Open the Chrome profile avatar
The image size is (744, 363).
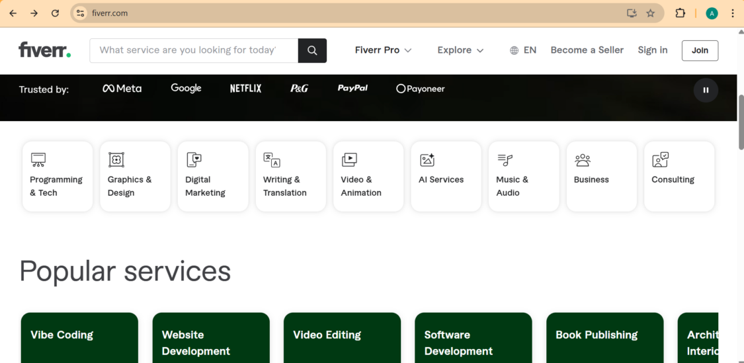tap(711, 13)
